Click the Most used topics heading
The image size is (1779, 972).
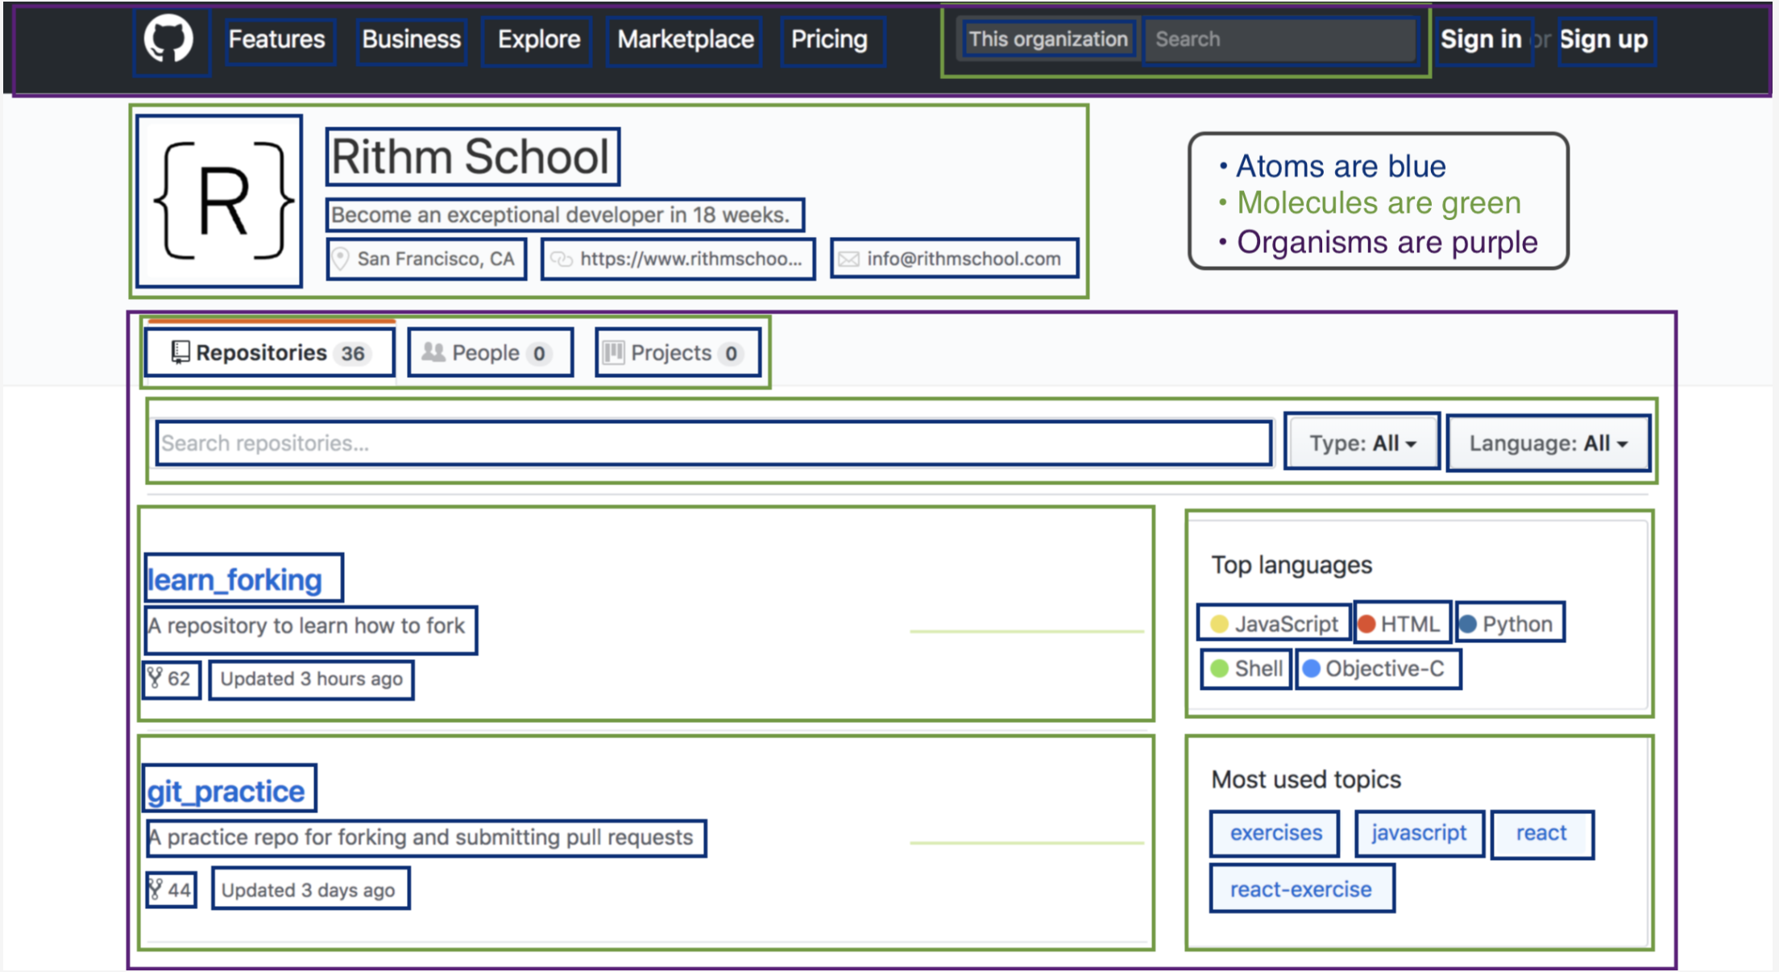(1306, 779)
